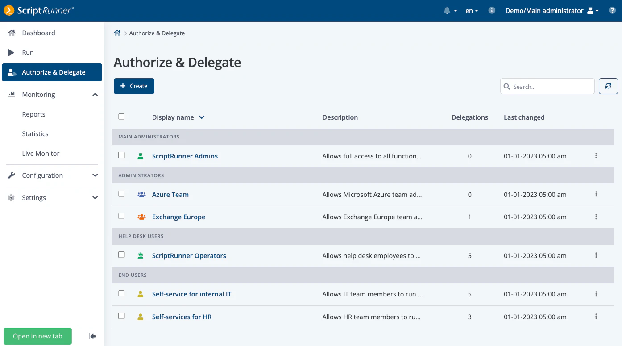Image resolution: width=622 pixels, height=346 pixels.
Task: Expand the Settings section
Action: tap(34, 197)
